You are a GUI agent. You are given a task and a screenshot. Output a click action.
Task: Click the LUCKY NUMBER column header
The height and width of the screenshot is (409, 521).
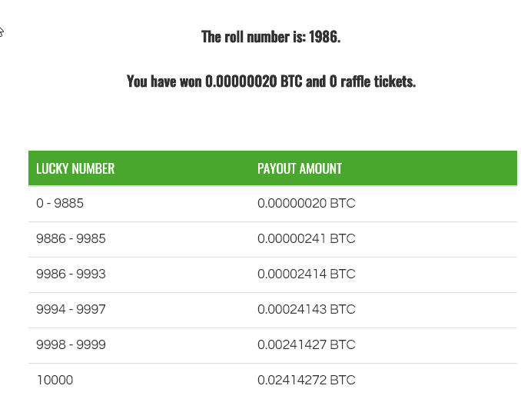[75, 168]
